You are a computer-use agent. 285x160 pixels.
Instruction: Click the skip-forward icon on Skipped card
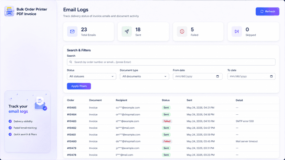tap(237, 31)
